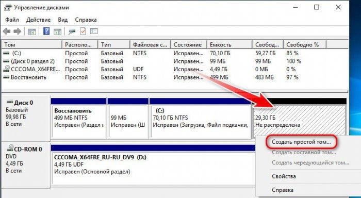361x198 pixels.
Task: Click the 100 % free percent cell
Action: 294,61
